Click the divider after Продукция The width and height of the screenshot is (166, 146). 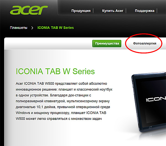(x=93, y=11)
